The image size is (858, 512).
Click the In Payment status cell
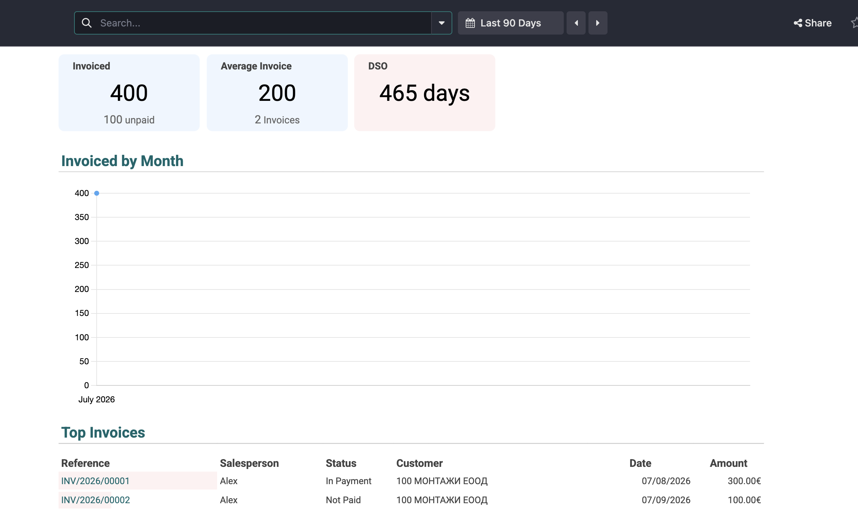coord(349,481)
